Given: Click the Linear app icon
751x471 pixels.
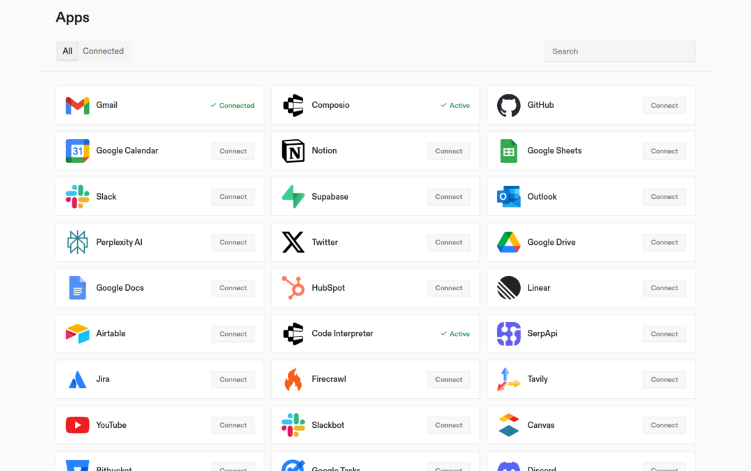Looking at the screenshot, I should pos(508,288).
